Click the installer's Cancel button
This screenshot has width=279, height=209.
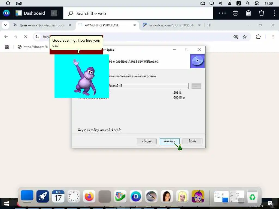click(x=192, y=141)
